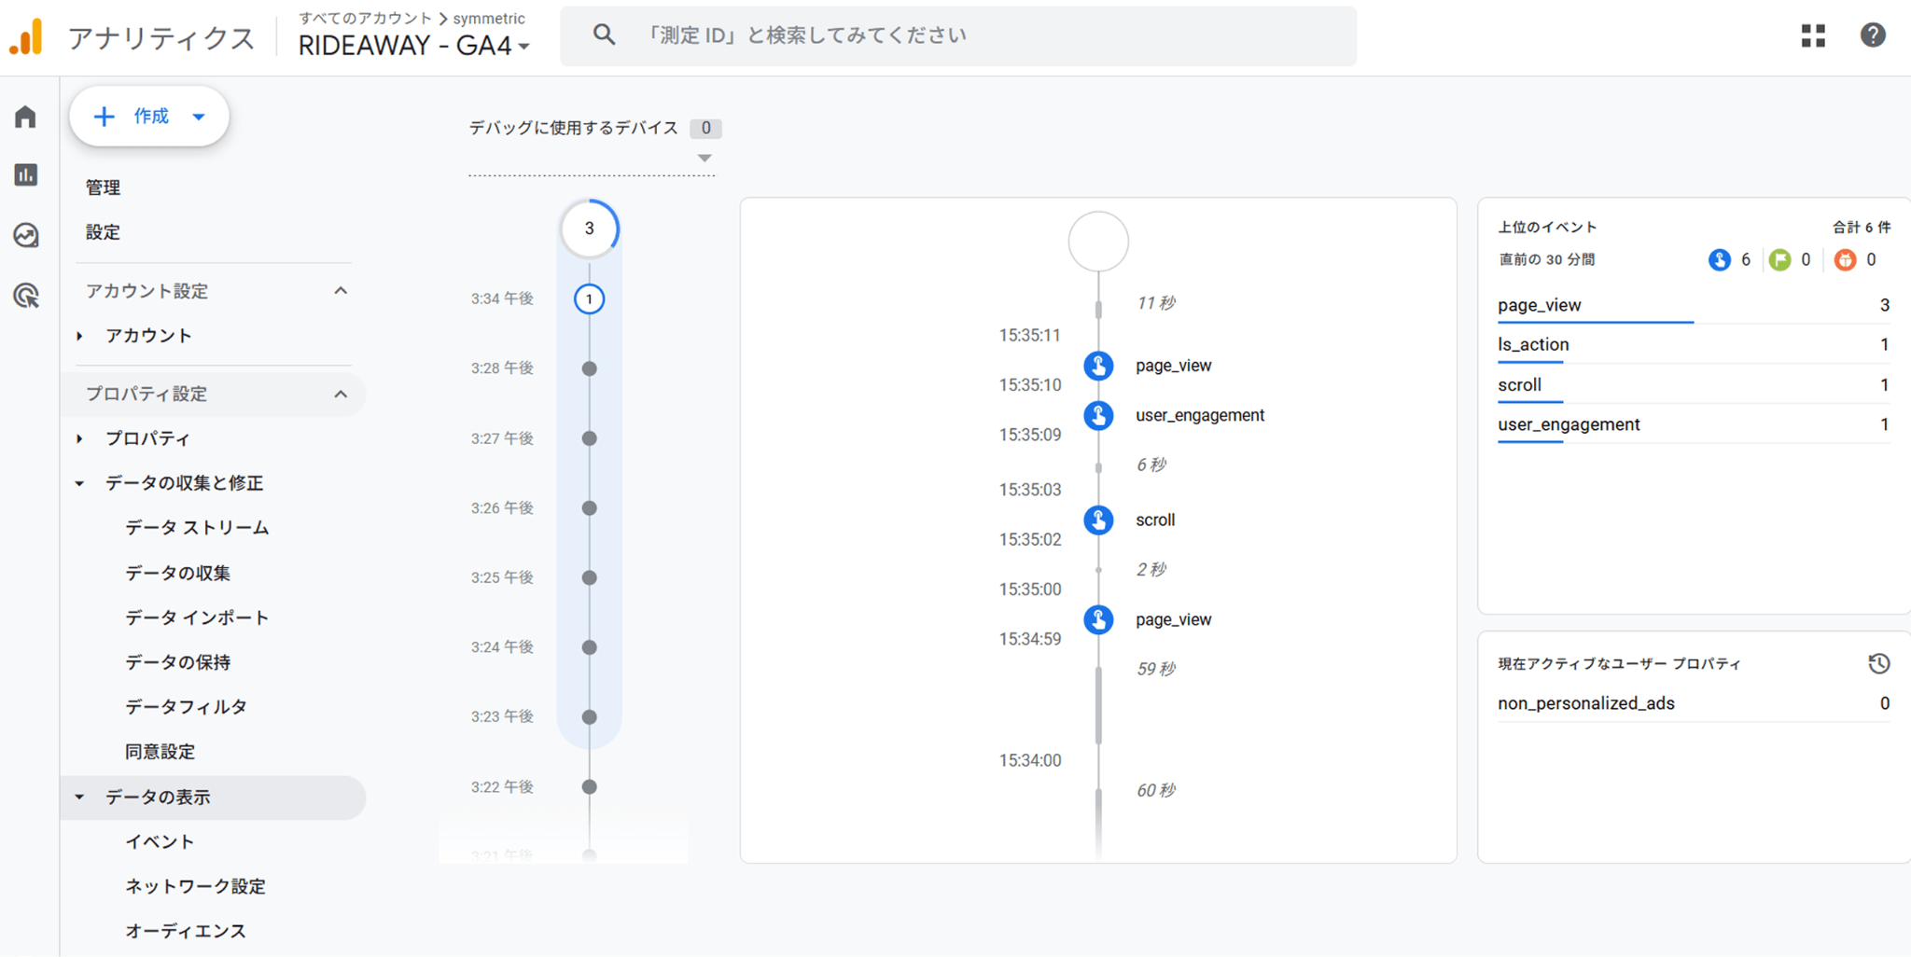The image size is (1911, 957).
Task: Expand the Property tree arrow
Action: [x=80, y=438]
